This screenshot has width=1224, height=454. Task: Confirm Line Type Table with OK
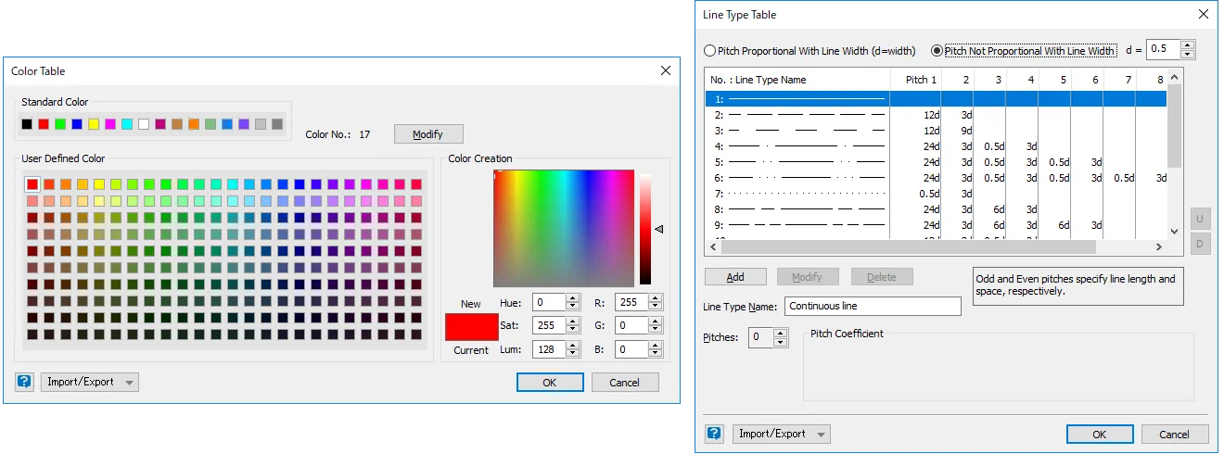1100,434
